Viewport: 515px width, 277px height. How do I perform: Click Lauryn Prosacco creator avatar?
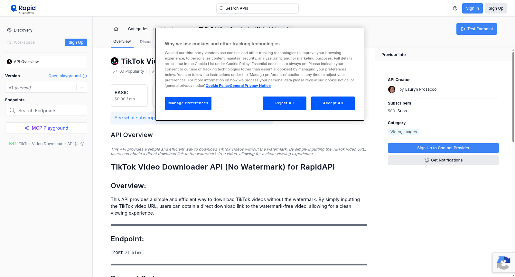(392, 89)
